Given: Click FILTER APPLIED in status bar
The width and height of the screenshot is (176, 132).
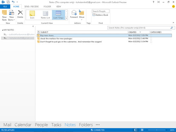Looking at the screenshot, I should click(x=8, y=130).
